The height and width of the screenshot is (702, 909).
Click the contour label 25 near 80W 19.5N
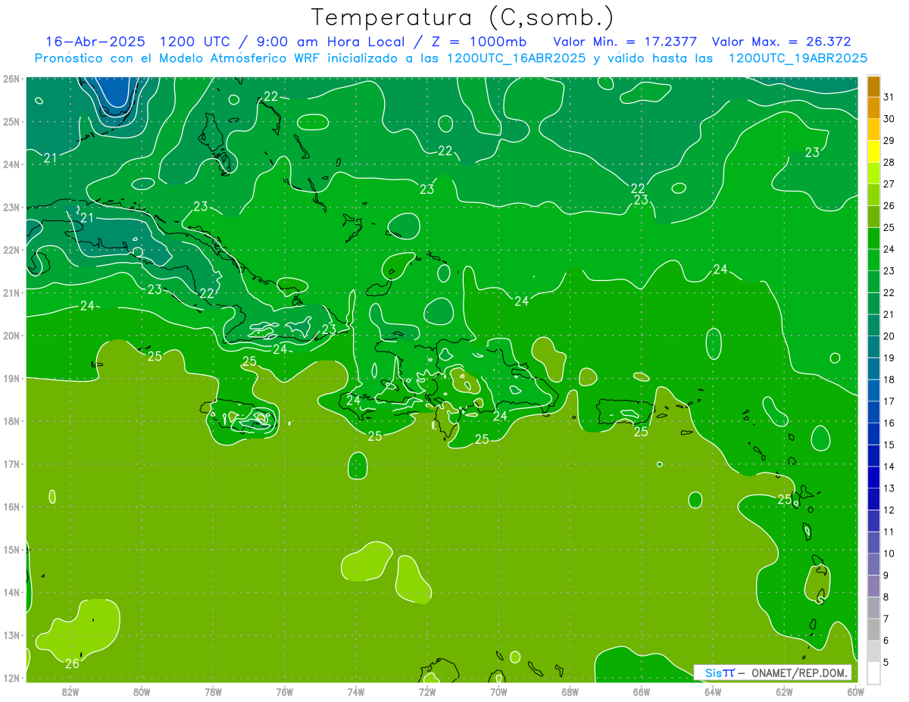coord(155,356)
